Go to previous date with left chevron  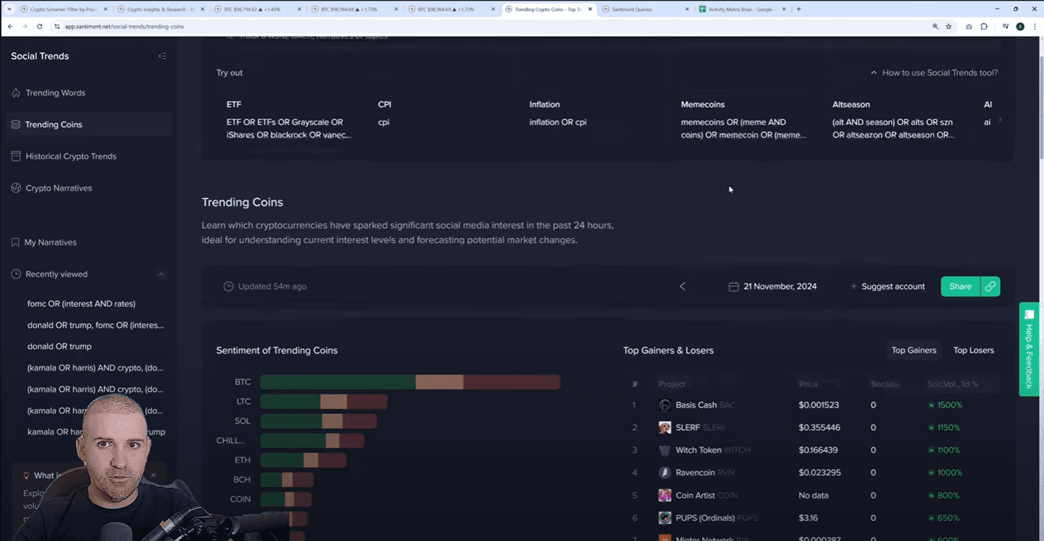[682, 286]
